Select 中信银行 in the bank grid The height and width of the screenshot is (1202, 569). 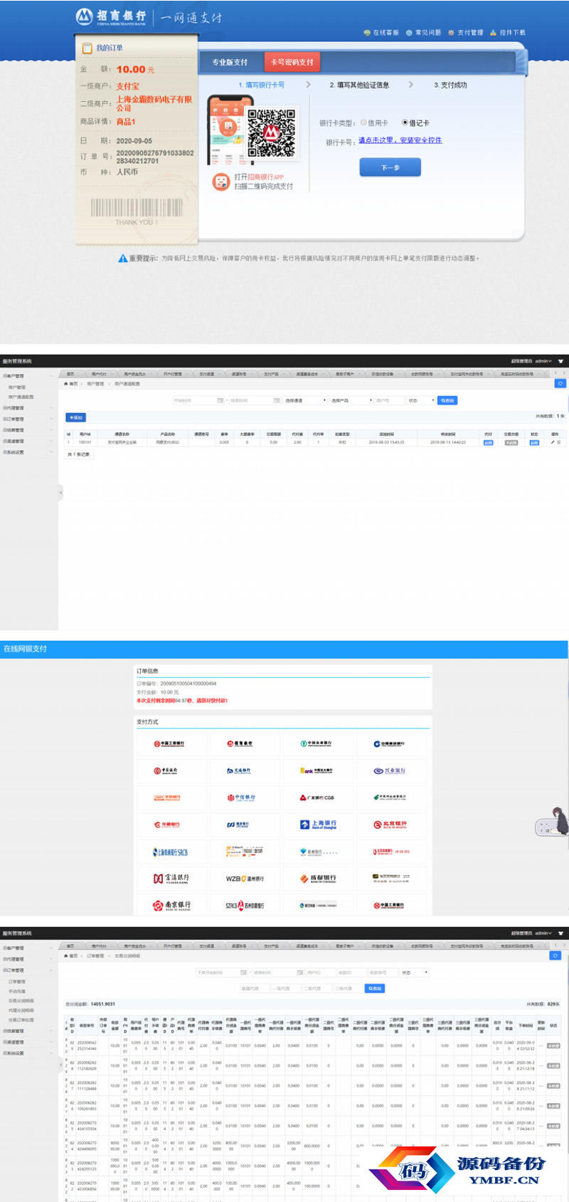[242, 798]
